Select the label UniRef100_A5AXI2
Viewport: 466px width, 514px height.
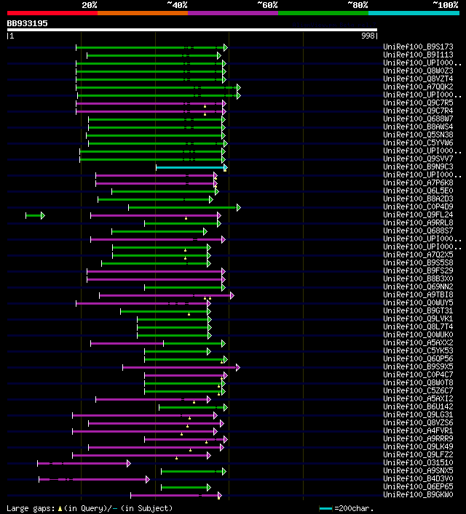[x=418, y=398]
